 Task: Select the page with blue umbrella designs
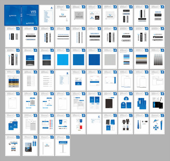pyautogui.click(x=157, y=124)
